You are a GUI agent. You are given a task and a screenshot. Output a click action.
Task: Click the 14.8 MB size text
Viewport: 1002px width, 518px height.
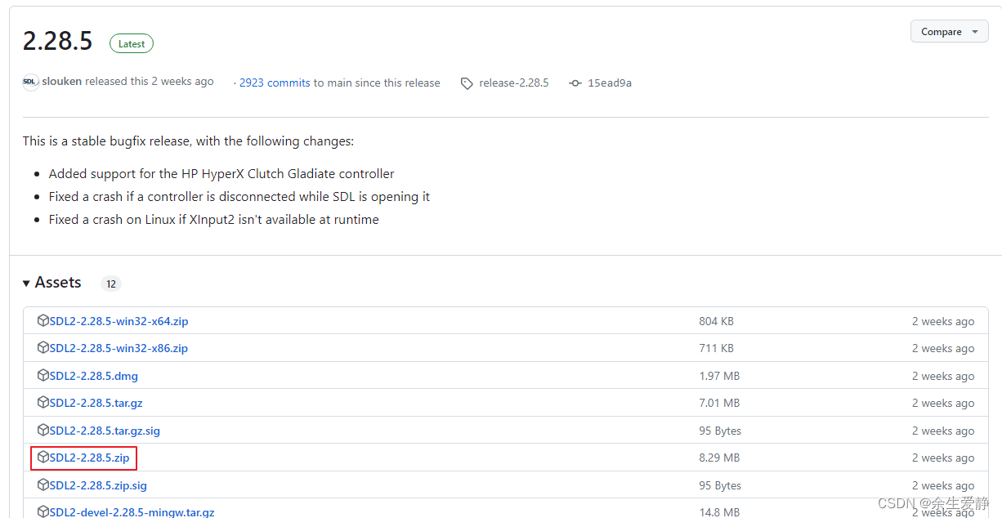click(719, 512)
